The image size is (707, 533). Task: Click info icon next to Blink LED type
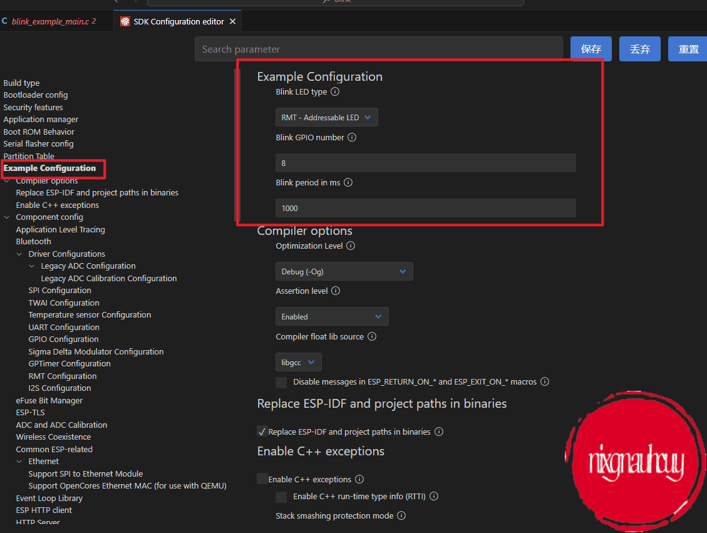click(x=335, y=92)
